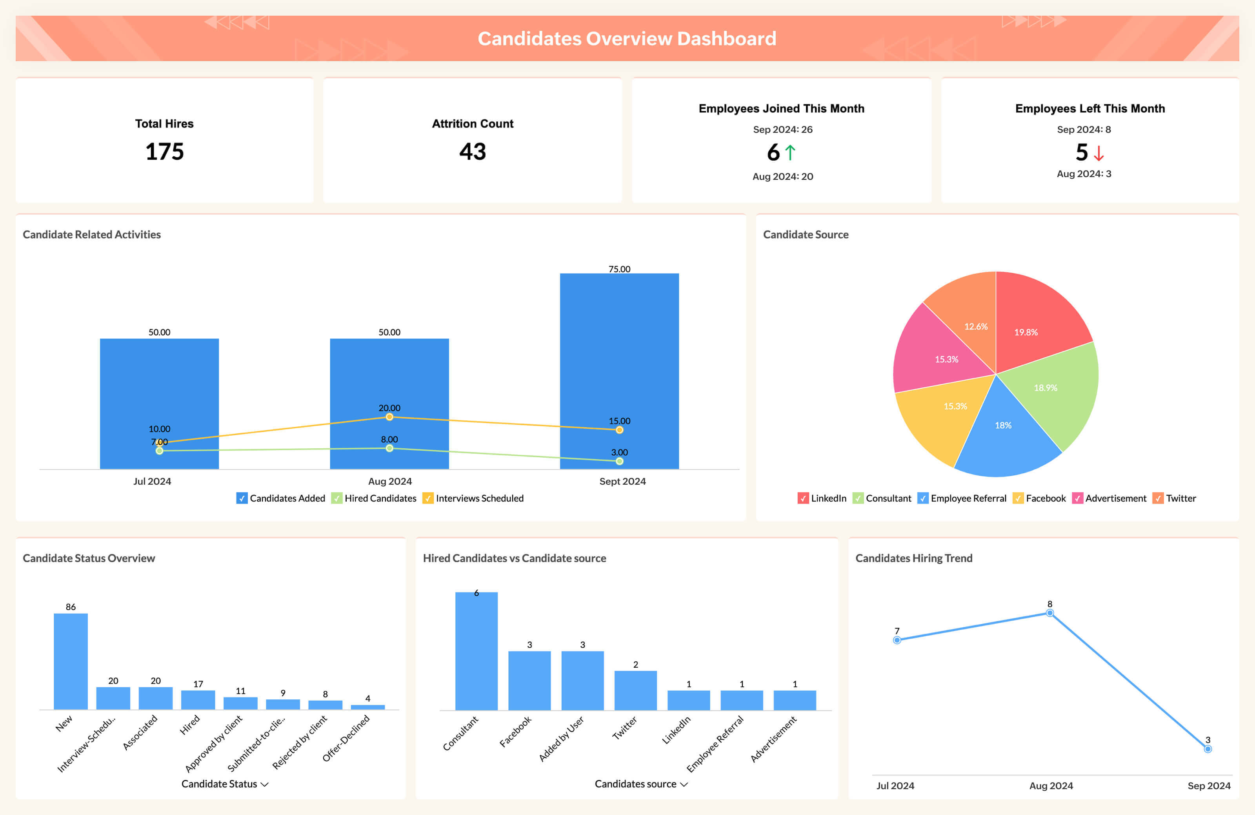Click the Total Hires 175 card
Viewport: 1255px width, 815px height.
pos(164,140)
